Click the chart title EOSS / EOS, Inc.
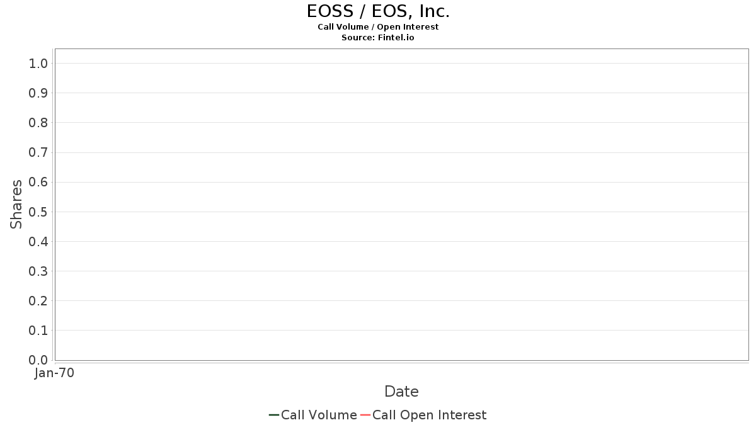Screen dimensions: 756x425 coord(378,11)
